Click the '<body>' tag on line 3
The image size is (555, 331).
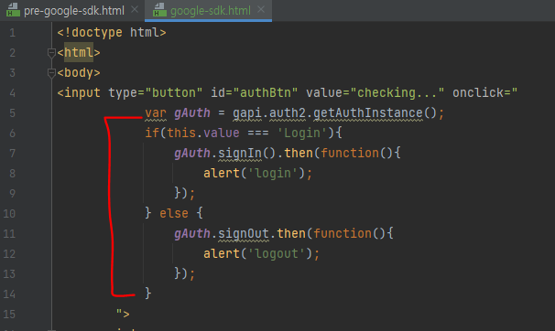click(x=79, y=73)
